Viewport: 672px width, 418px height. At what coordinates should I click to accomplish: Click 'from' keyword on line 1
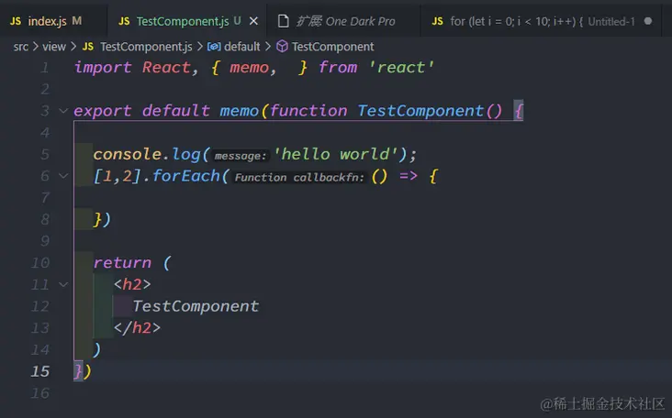(338, 68)
